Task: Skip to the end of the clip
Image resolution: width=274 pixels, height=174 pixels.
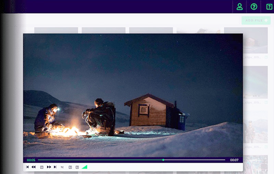Action: click(55, 167)
